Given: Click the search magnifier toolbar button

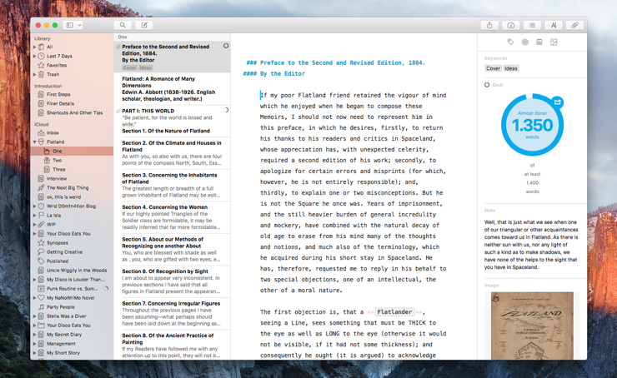Looking at the screenshot, I should pos(123,25).
